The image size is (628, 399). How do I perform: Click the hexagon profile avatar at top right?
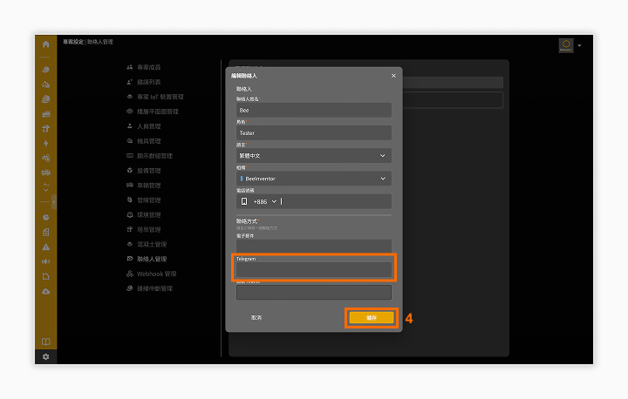click(566, 45)
